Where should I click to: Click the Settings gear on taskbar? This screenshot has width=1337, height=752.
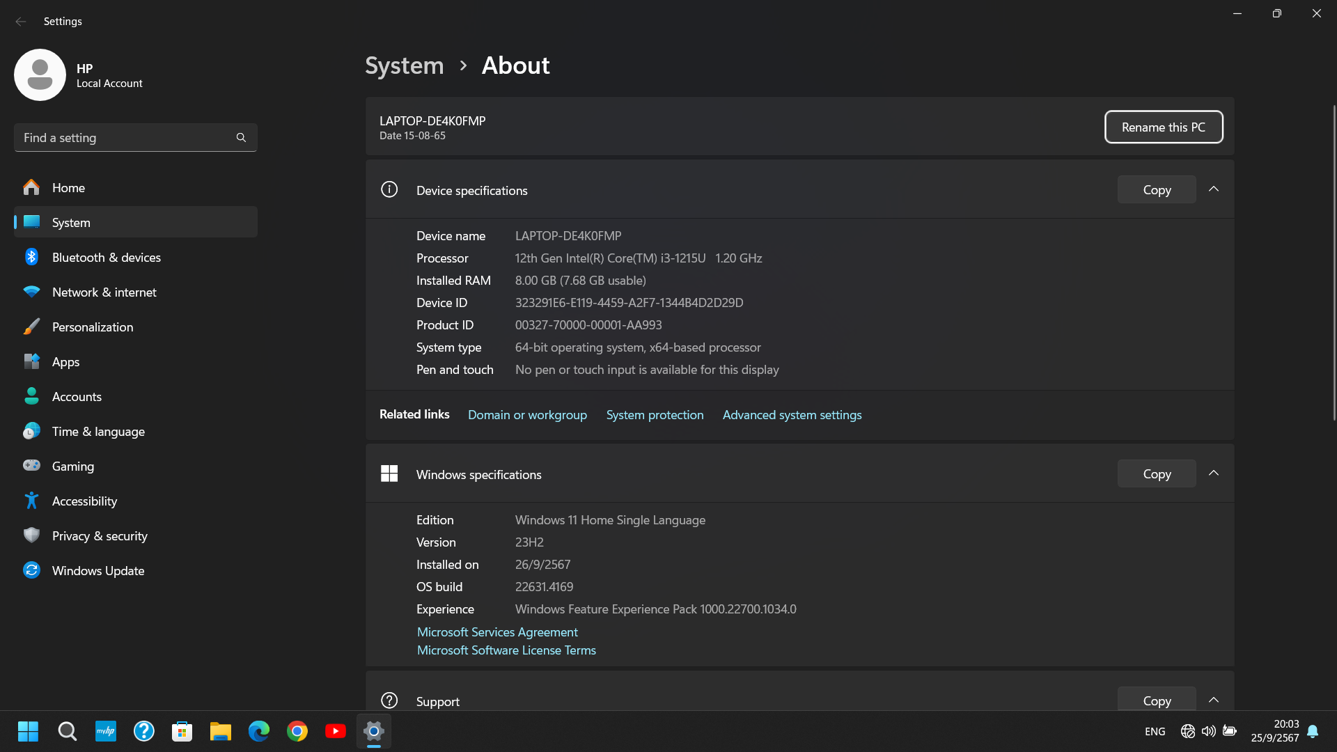point(374,731)
